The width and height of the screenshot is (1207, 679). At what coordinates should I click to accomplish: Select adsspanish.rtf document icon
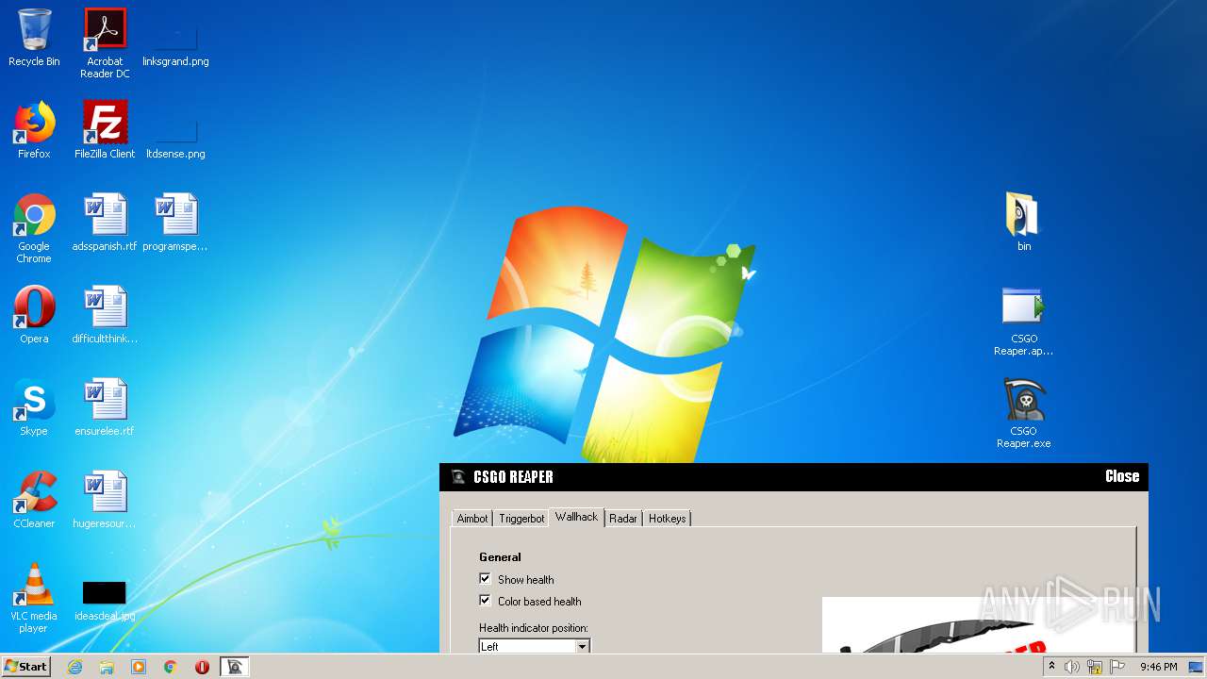(105, 223)
